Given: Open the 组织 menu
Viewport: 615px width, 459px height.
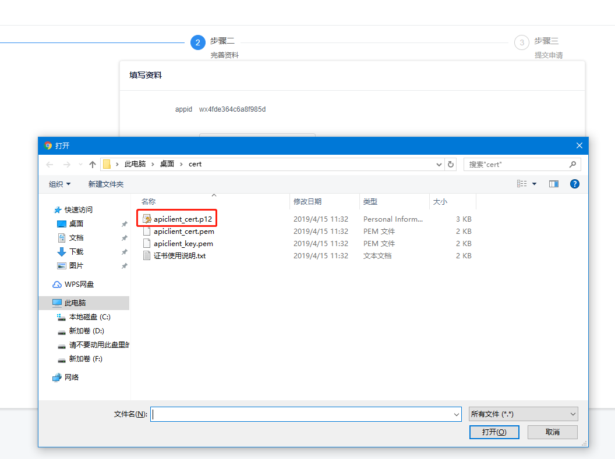Looking at the screenshot, I should pyautogui.click(x=59, y=184).
